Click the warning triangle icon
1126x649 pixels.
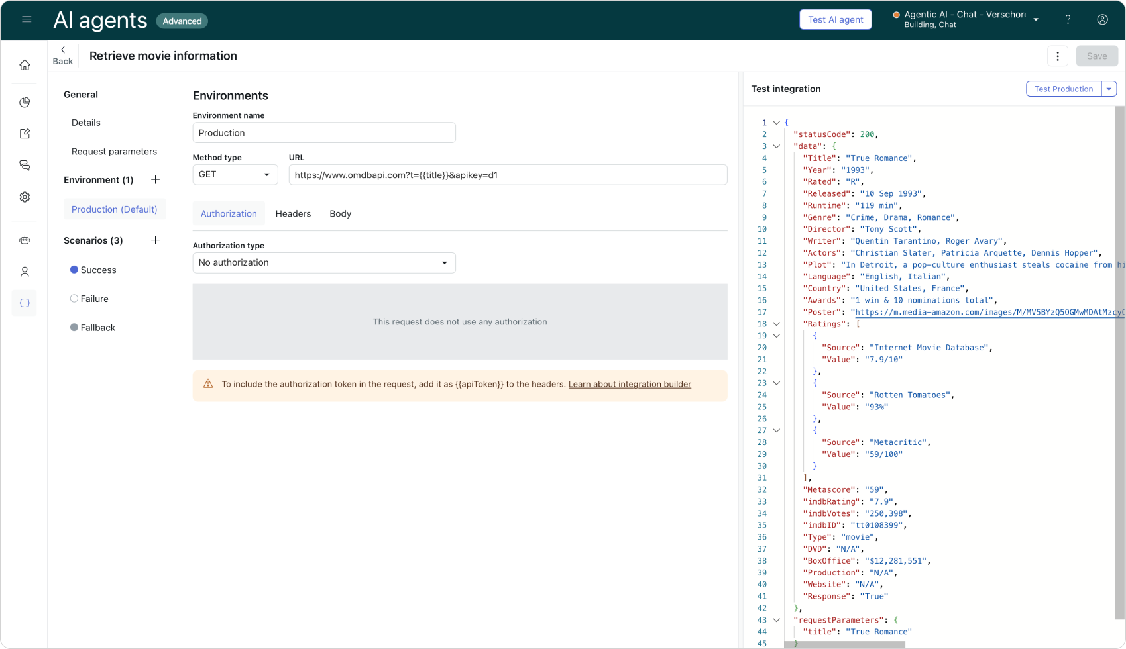(208, 384)
